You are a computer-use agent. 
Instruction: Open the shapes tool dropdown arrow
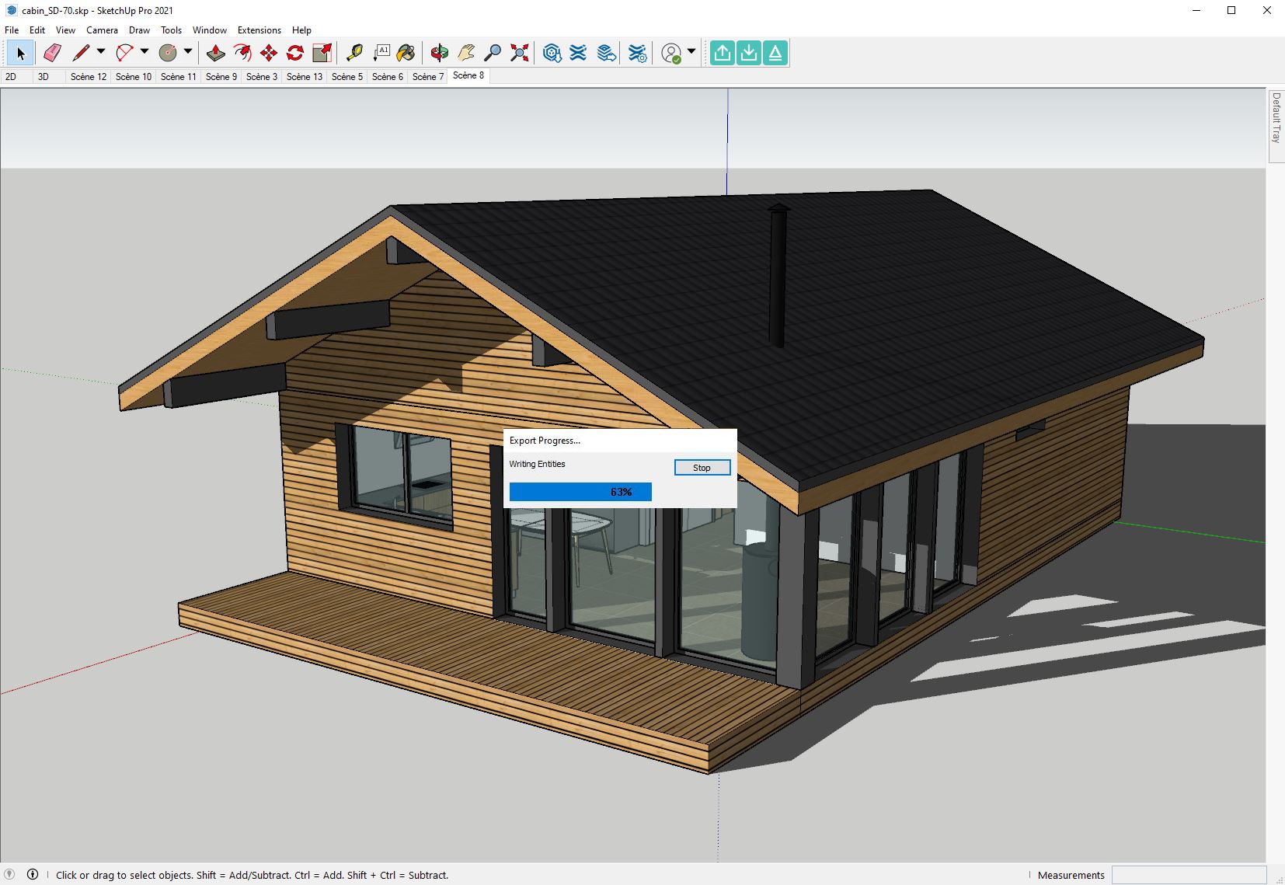point(189,54)
